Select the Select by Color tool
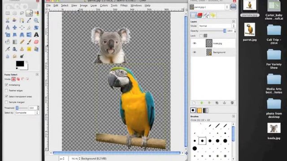The image size is (287, 161). point(36,13)
